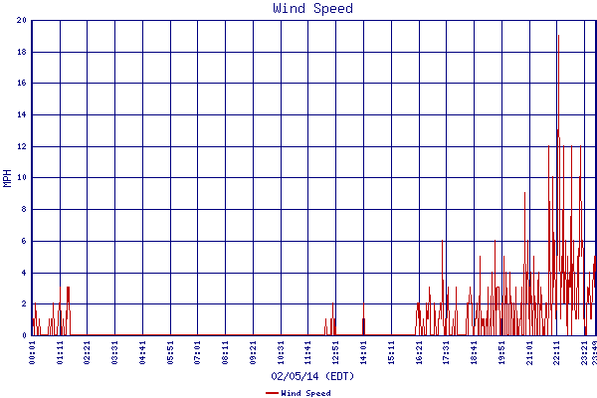Click the 15:11 time label
Image resolution: width=597 pixels, height=398 pixels.
(391, 352)
